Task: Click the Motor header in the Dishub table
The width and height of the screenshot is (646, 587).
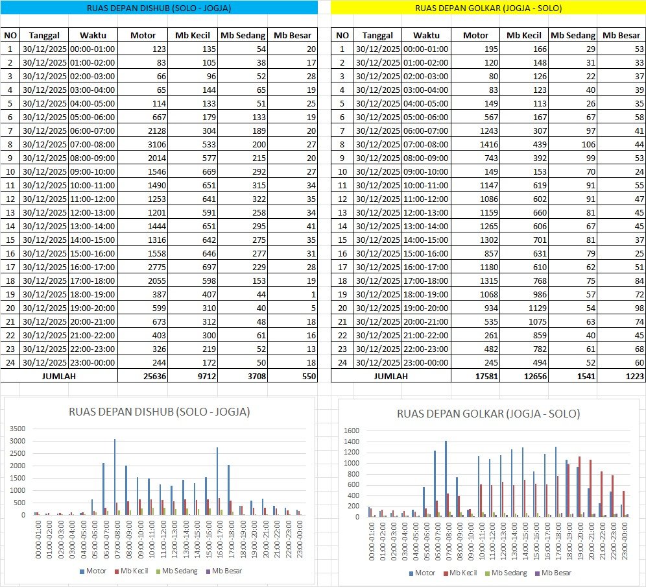Action: point(142,35)
